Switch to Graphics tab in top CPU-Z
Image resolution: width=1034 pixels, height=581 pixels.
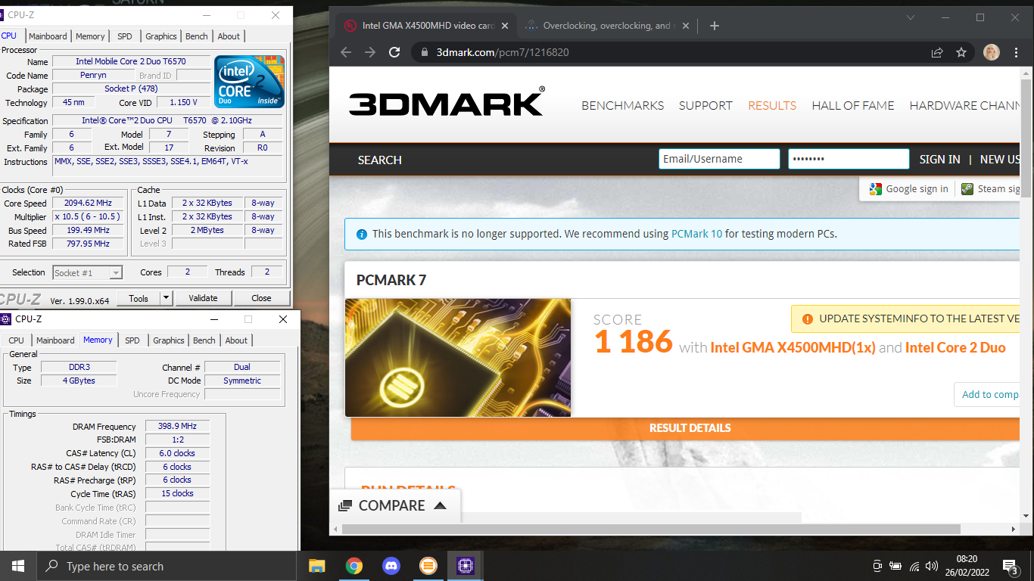tap(161, 36)
